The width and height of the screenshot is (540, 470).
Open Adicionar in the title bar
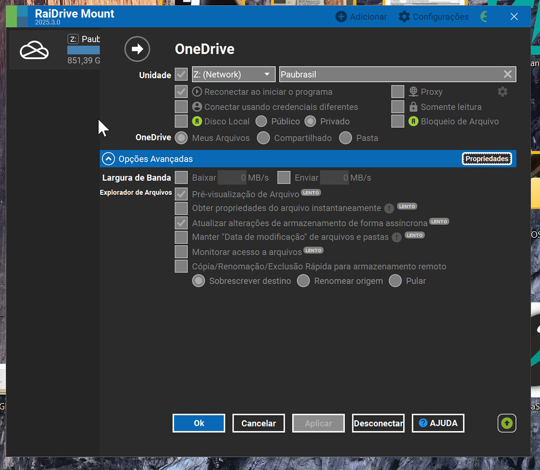click(x=361, y=16)
